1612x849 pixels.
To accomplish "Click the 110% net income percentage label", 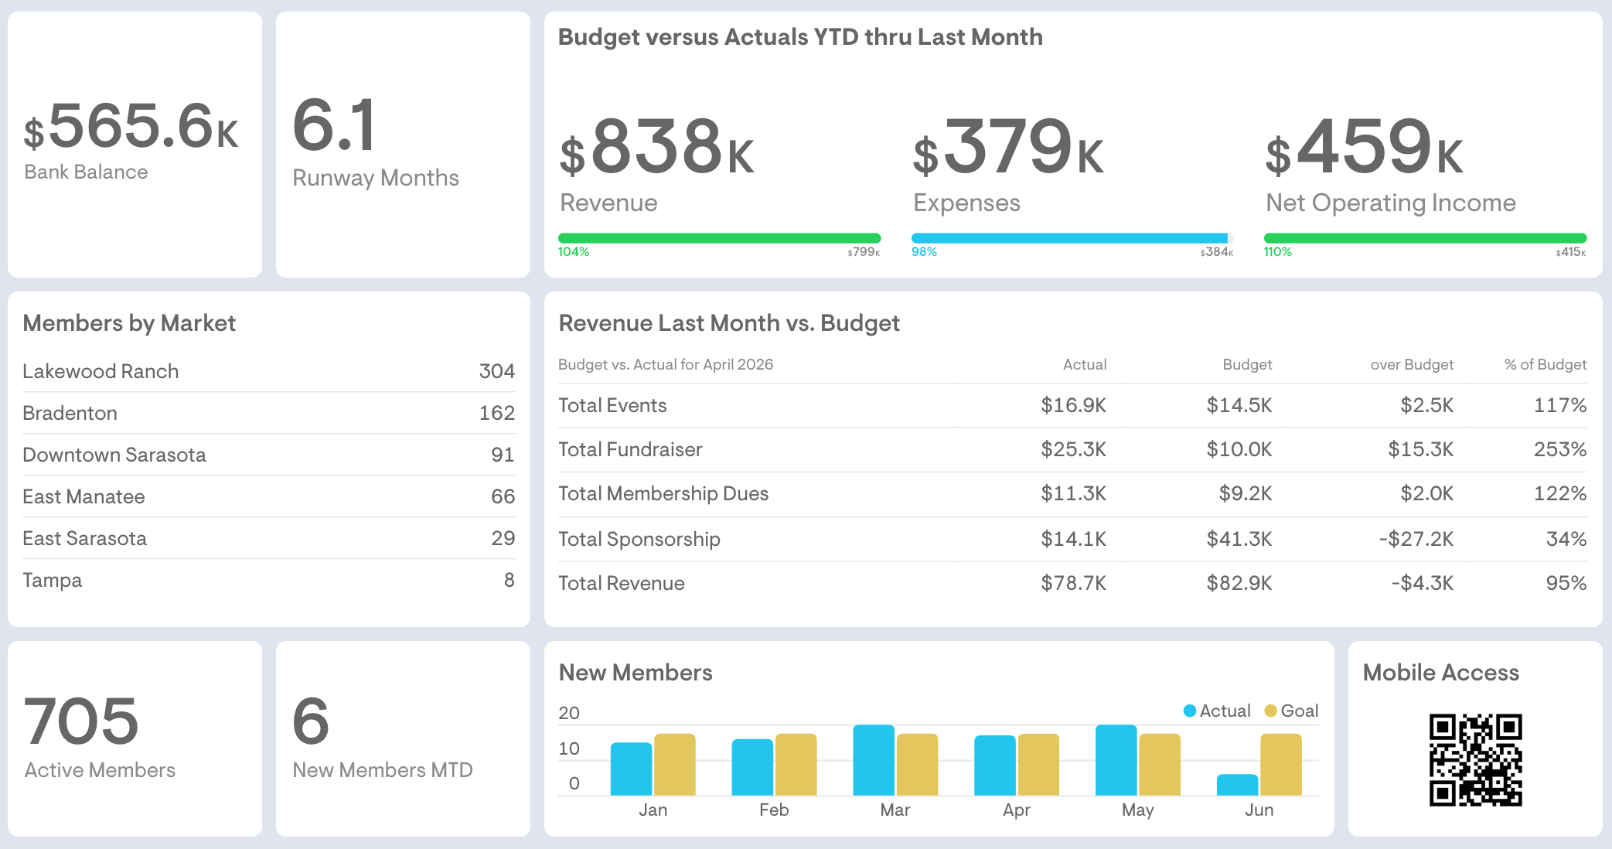I will (x=1278, y=252).
